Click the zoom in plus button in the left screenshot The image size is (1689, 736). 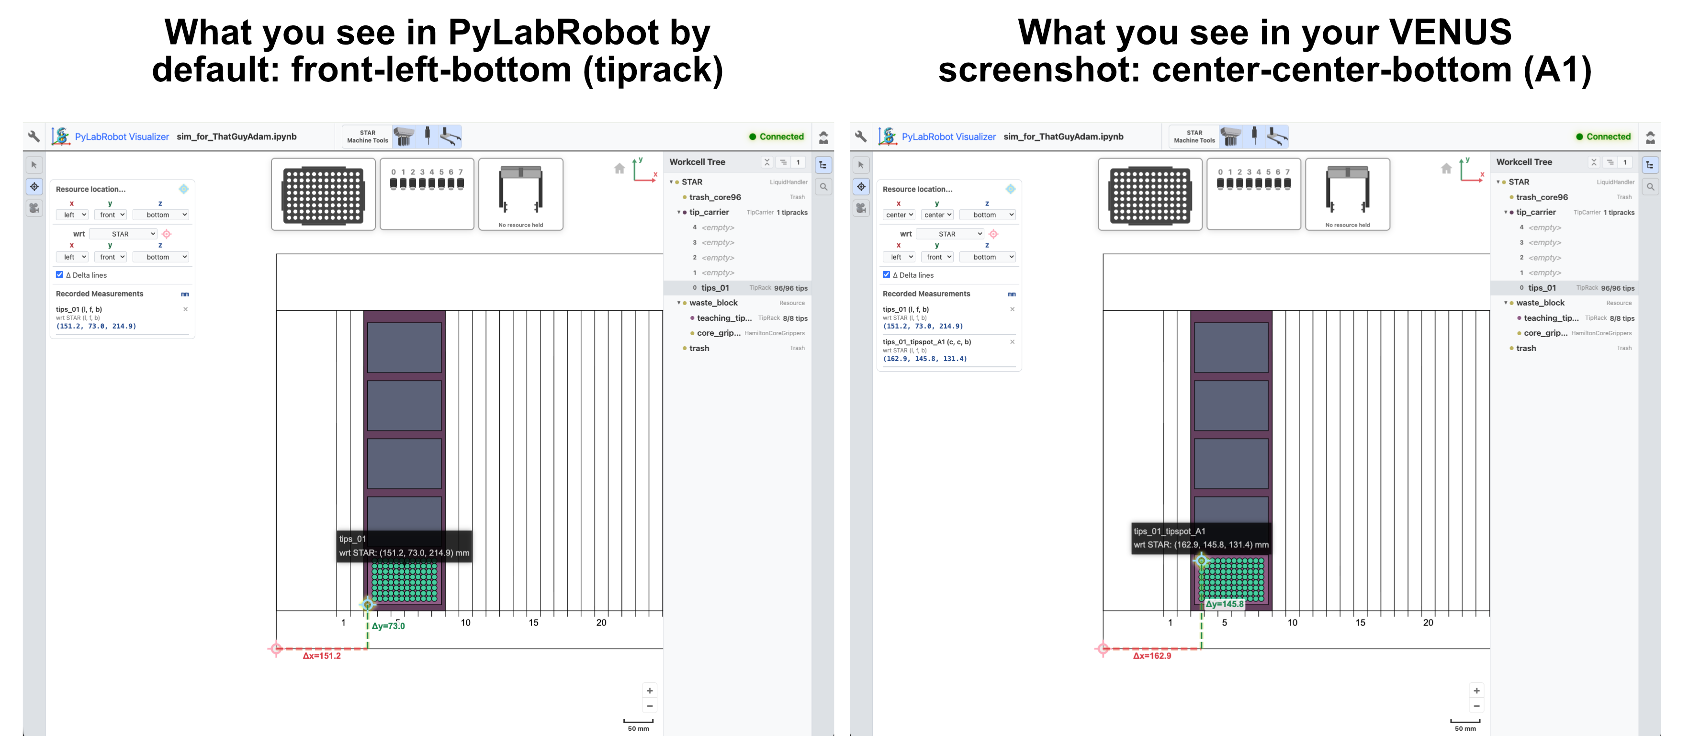649,691
